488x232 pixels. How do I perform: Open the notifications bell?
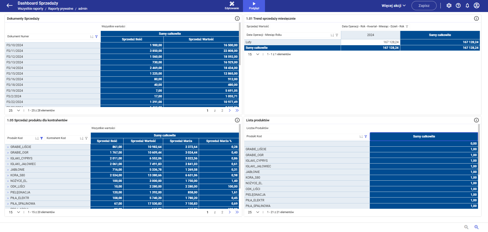(x=467, y=6)
